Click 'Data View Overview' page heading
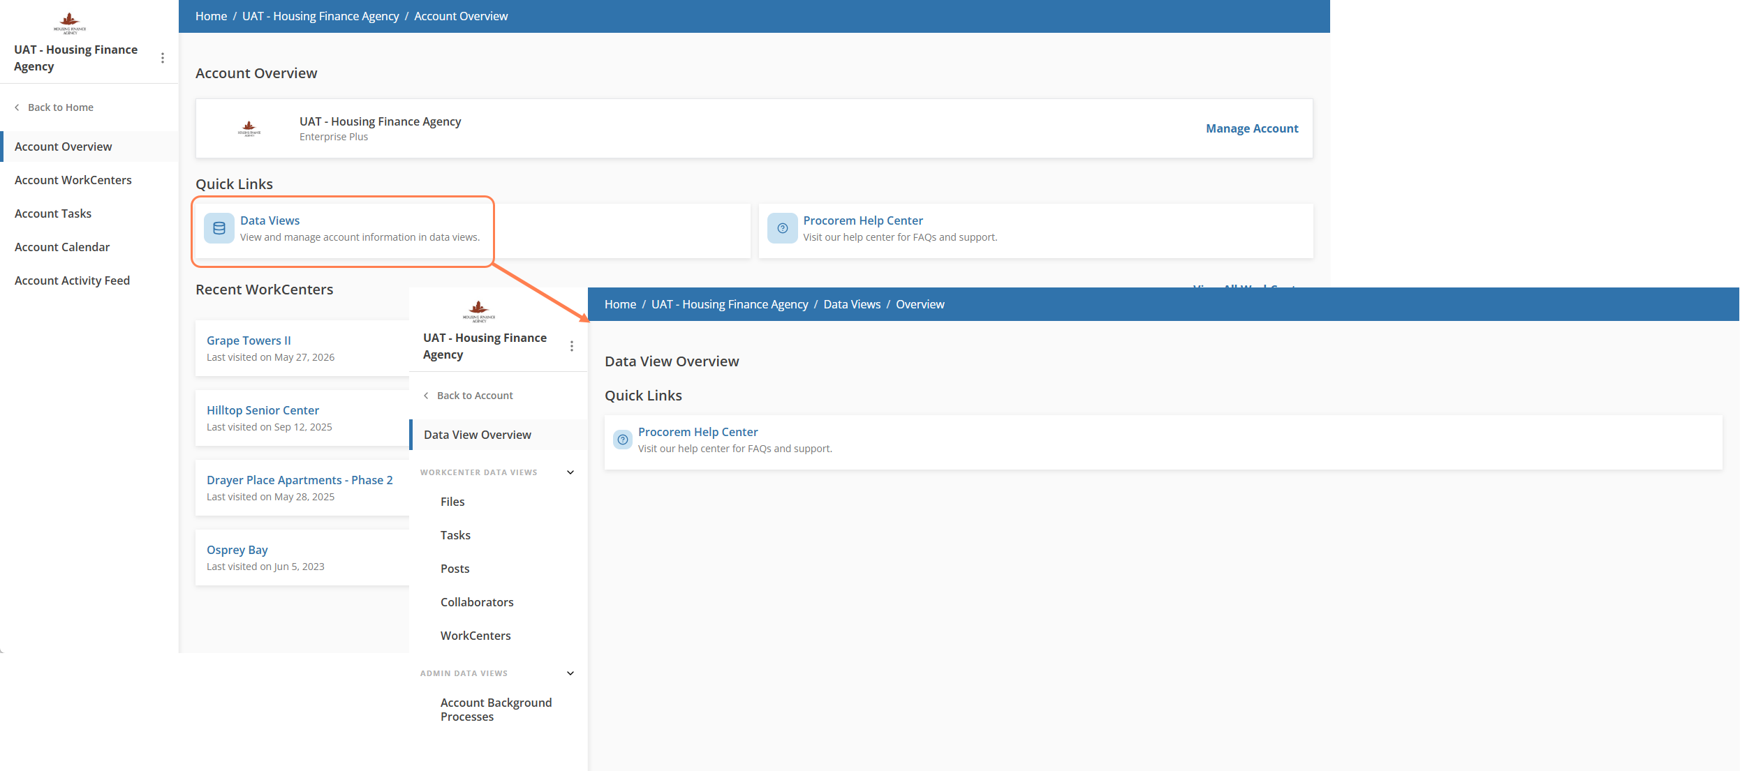Viewport: 1740px width, 771px height. 672,361
